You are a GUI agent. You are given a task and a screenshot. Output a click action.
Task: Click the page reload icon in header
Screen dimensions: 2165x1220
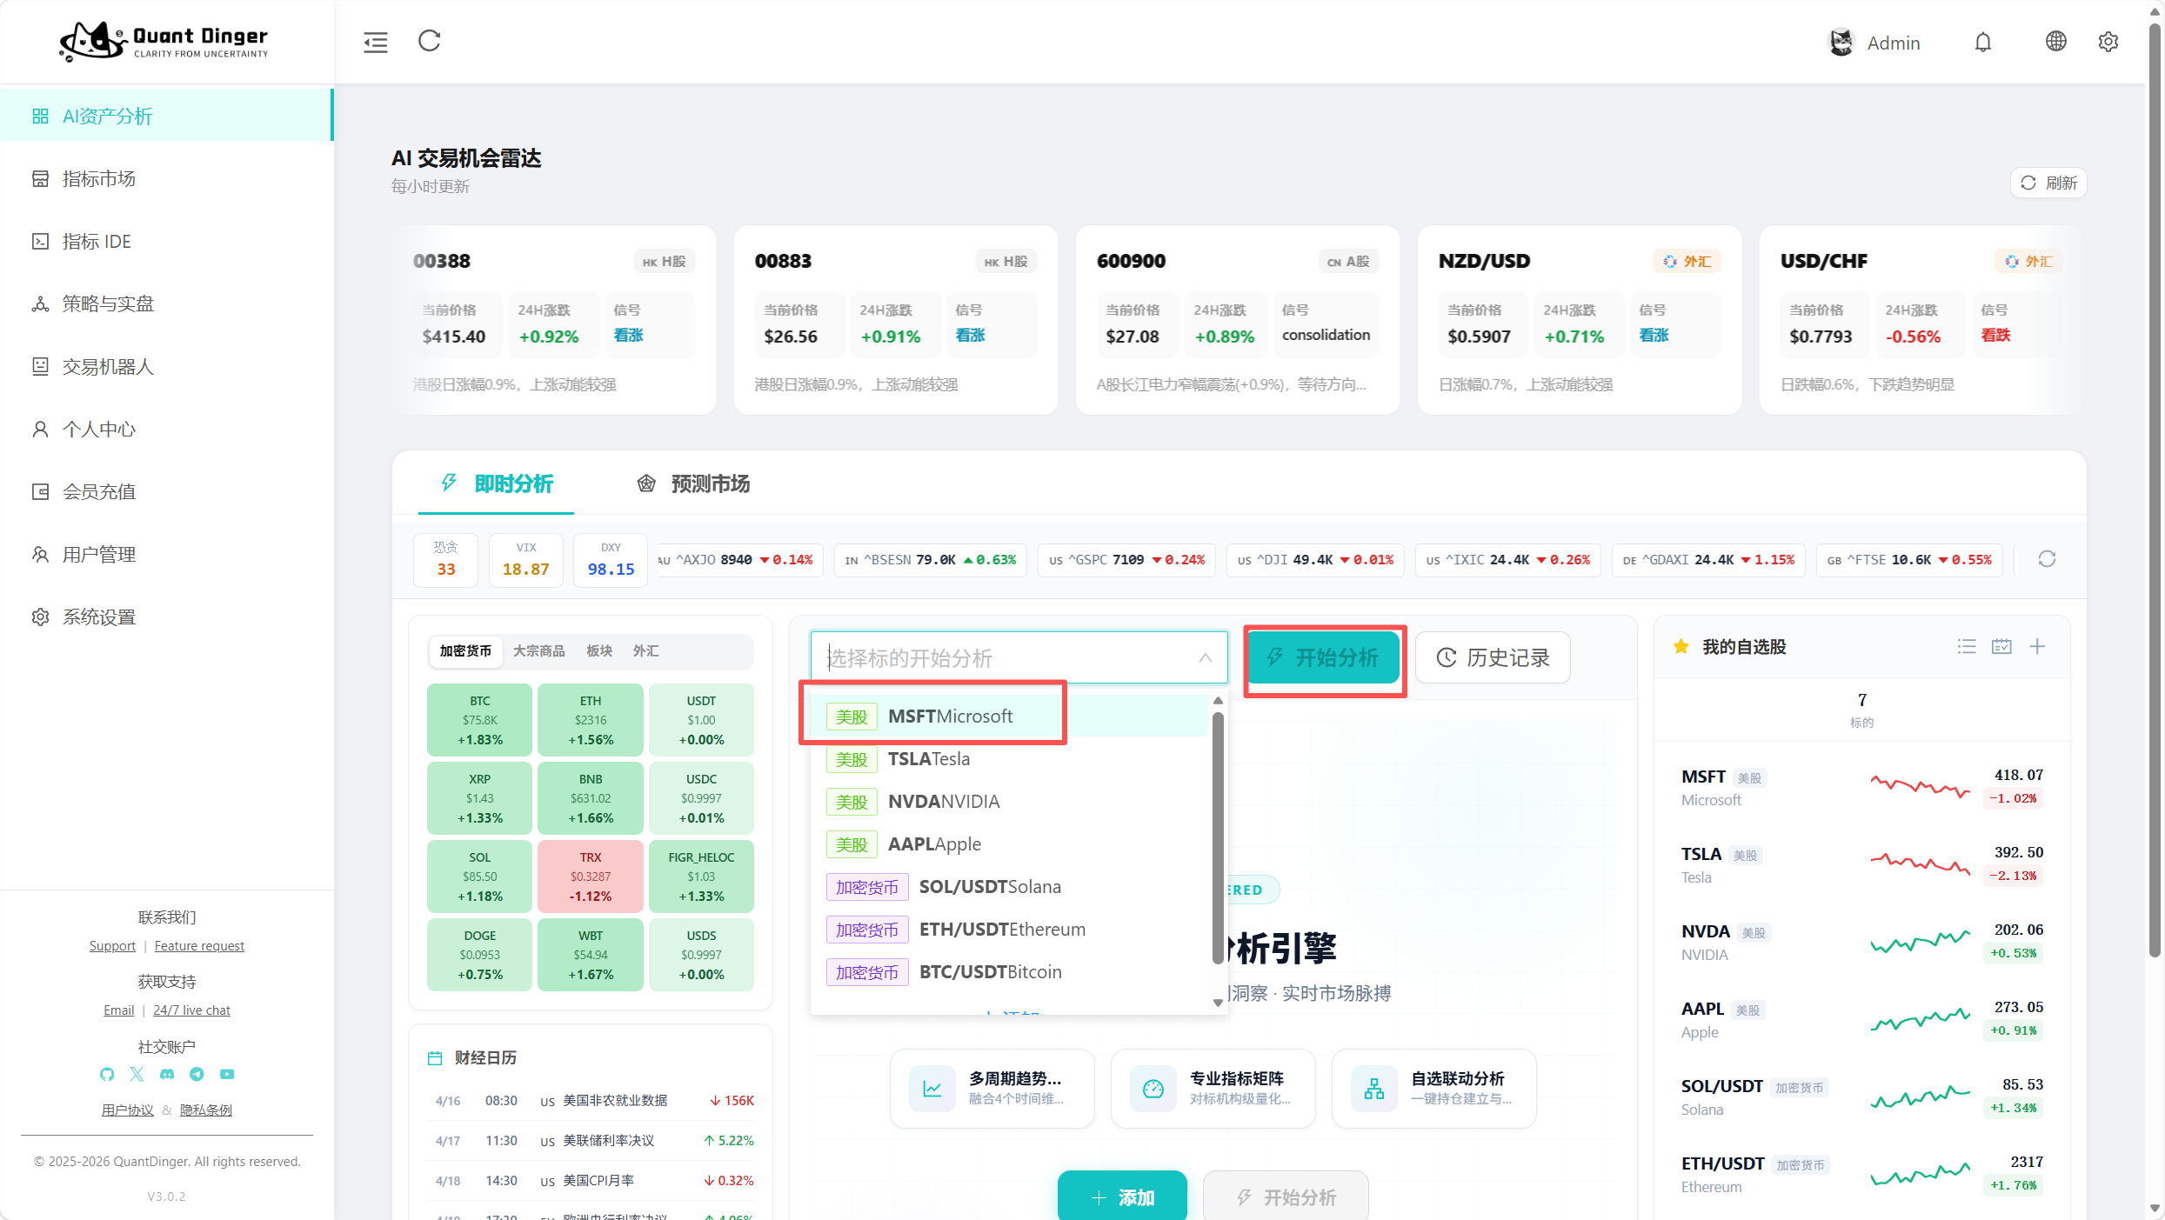click(430, 41)
